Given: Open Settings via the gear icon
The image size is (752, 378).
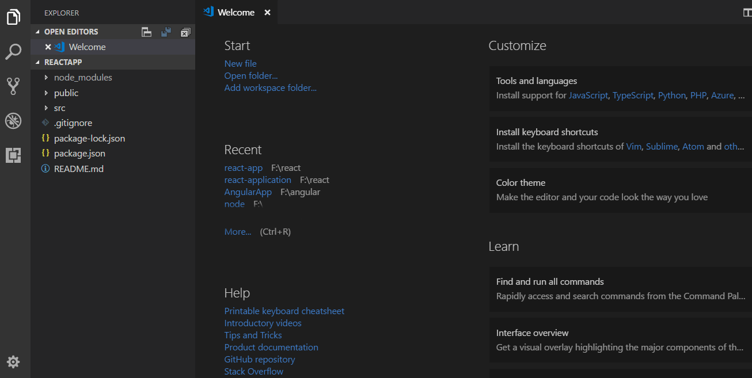Looking at the screenshot, I should pyautogui.click(x=13, y=361).
